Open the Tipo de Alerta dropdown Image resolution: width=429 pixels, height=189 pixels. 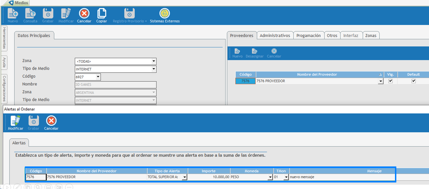[x=185, y=177]
